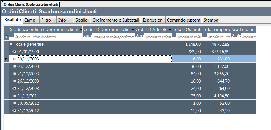Expand the 01/01/1900 row

click(x=15, y=52)
